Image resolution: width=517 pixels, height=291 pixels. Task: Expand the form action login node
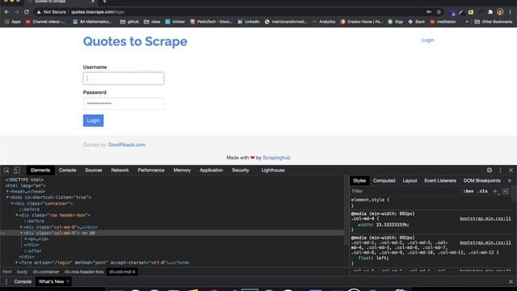[x=17, y=263]
